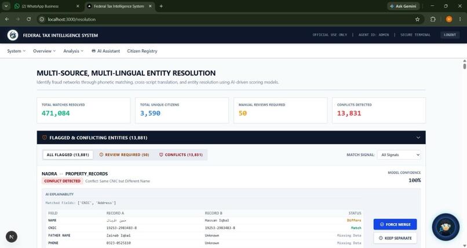Click the phone value 0323-0525110

tap(118, 243)
